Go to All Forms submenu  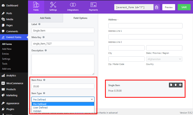[7, 44]
